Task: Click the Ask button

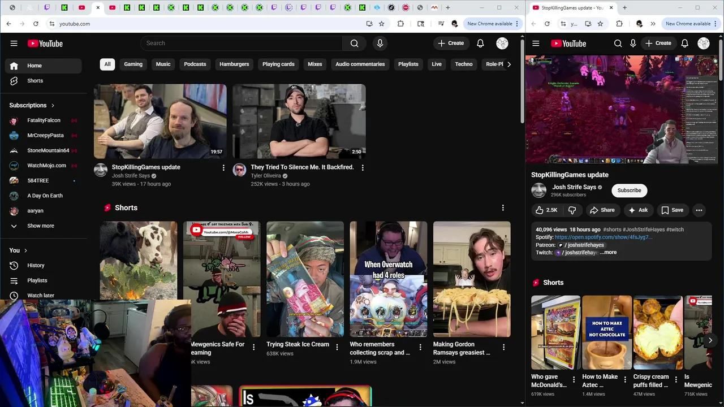Action: click(638, 210)
